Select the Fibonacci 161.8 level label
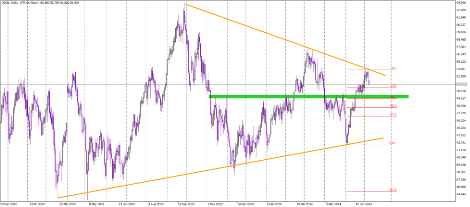The width and height of the screenshot is (470, 207). [x=393, y=190]
